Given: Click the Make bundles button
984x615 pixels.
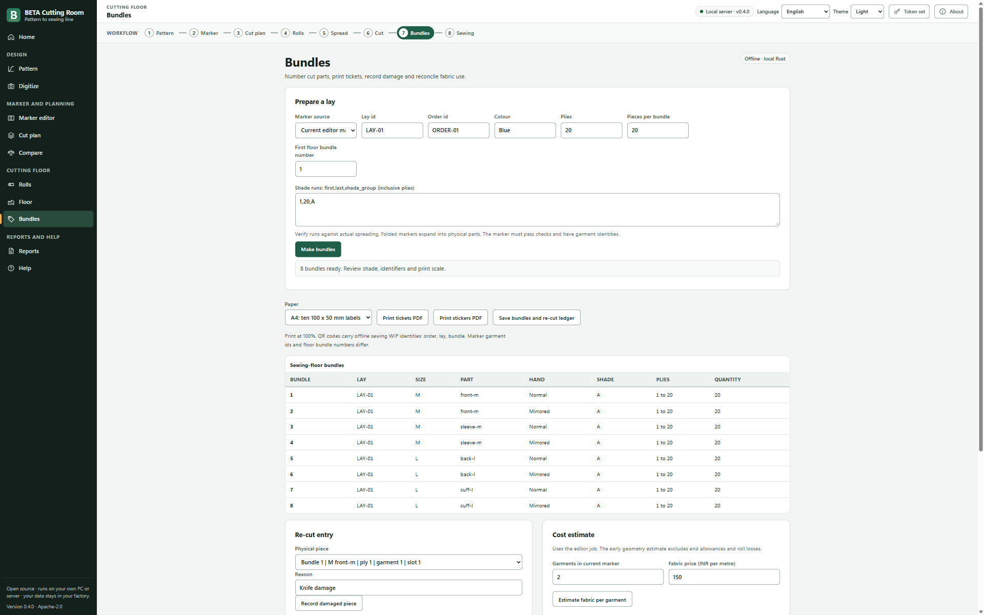Looking at the screenshot, I should click(318, 249).
